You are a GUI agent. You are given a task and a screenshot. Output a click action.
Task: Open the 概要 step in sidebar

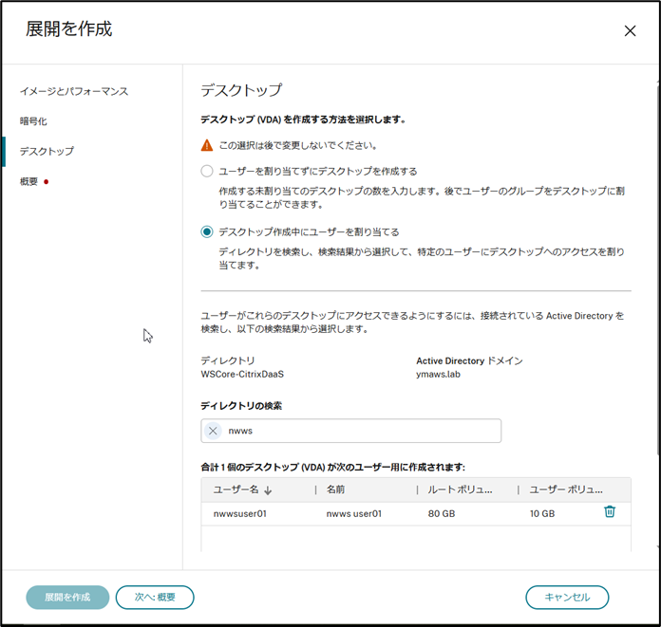(28, 181)
